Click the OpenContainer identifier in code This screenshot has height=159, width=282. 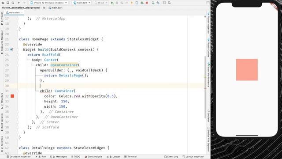click(x=64, y=65)
